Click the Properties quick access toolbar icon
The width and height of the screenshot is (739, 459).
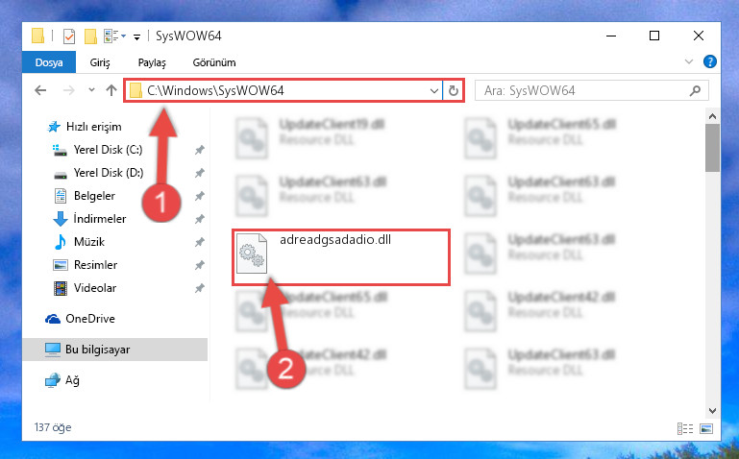click(x=69, y=36)
